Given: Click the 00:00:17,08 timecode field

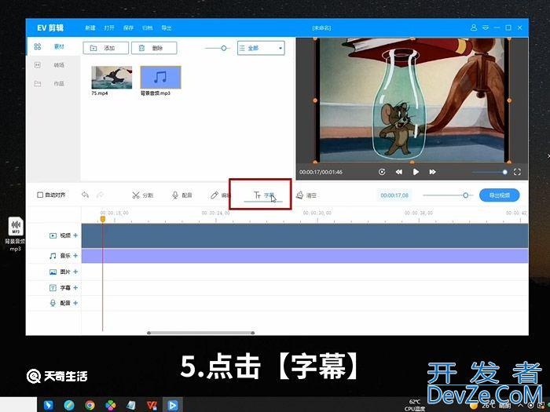Looking at the screenshot, I should point(394,195).
